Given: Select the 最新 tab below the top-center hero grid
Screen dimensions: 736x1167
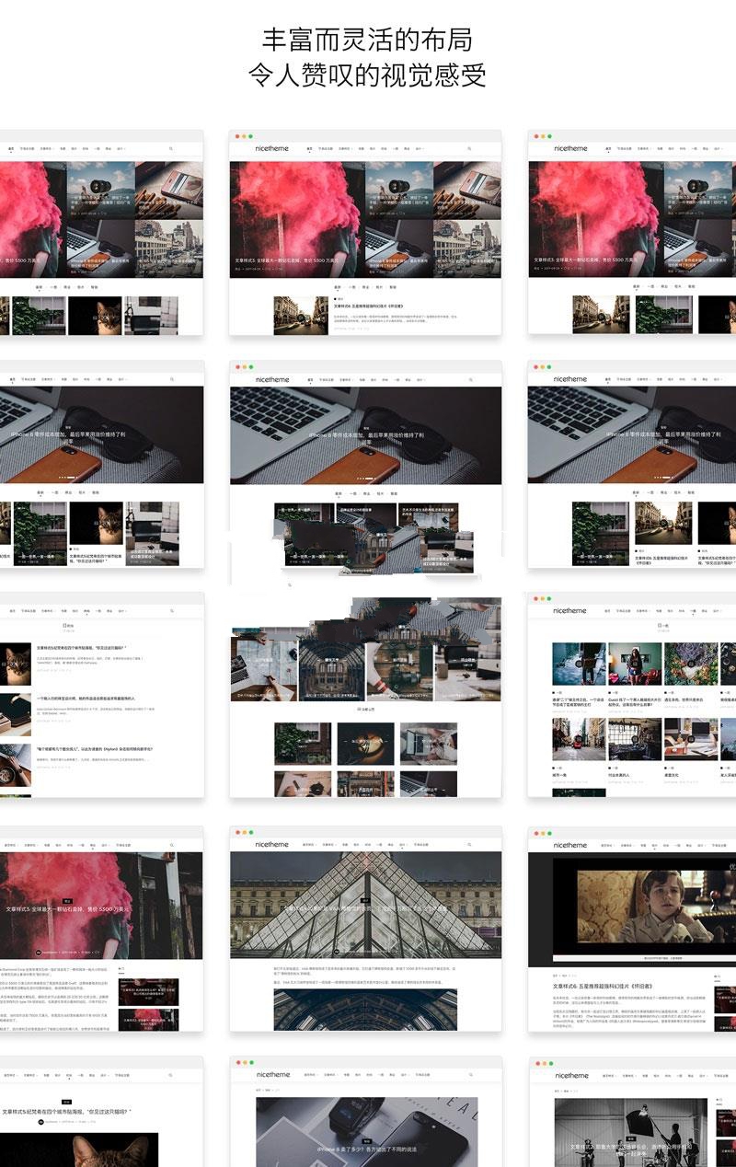Looking at the screenshot, I should (338, 286).
